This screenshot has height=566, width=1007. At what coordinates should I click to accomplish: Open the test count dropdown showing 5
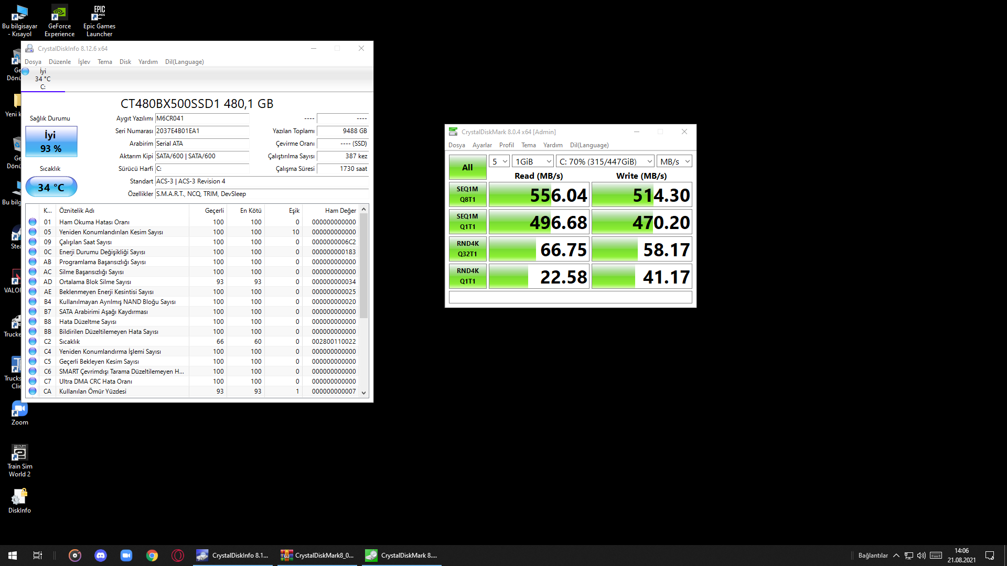coord(499,161)
